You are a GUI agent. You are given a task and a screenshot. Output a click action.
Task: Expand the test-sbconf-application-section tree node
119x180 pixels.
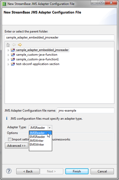tap(8, 64)
